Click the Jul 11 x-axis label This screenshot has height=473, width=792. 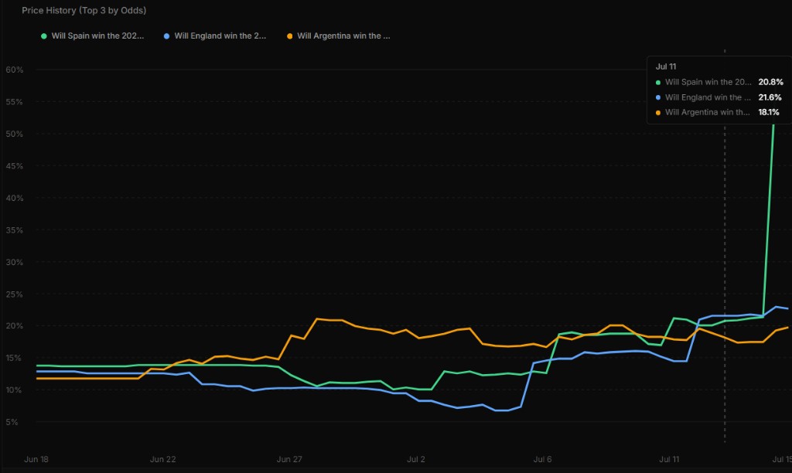pyautogui.click(x=669, y=459)
